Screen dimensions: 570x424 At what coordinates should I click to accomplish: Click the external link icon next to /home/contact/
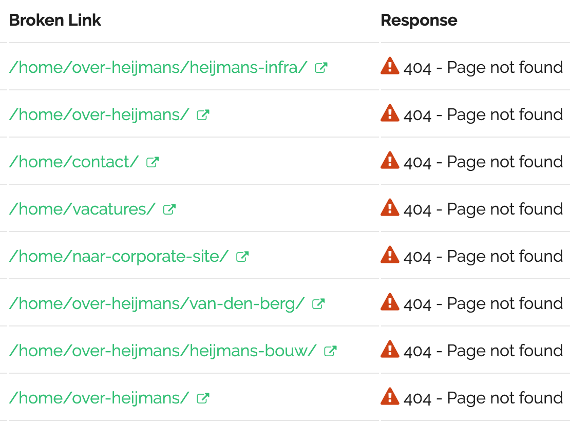point(151,161)
